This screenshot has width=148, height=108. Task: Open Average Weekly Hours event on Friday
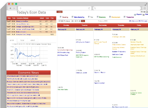[x=138, y=56]
